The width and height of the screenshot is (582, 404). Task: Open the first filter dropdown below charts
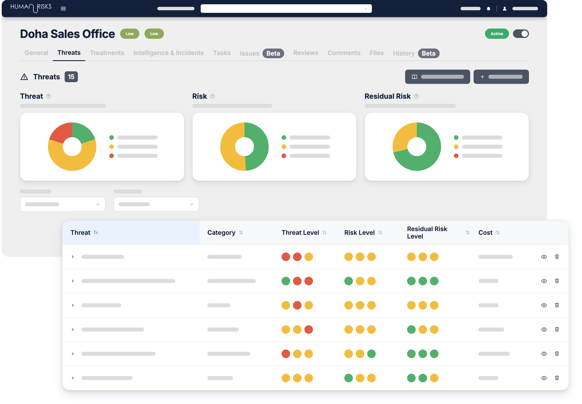(63, 204)
